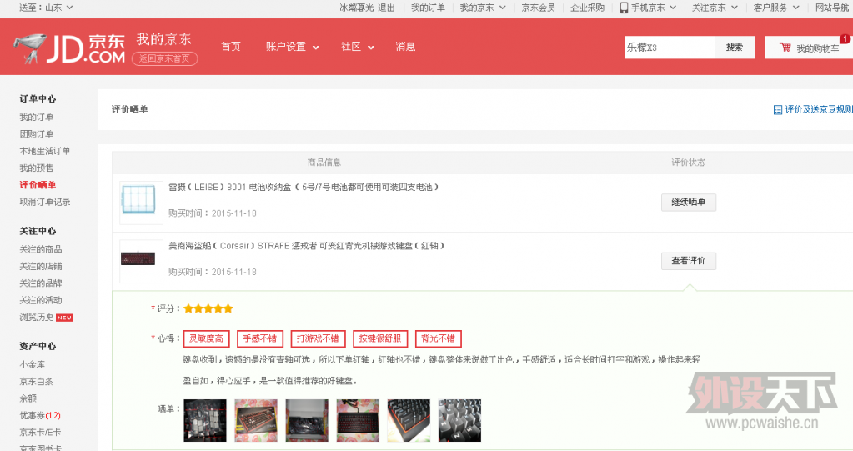Go to 首页 in the red navigation bar
This screenshot has width=853, height=451.
pyautogui.click(x=231, y=47)
